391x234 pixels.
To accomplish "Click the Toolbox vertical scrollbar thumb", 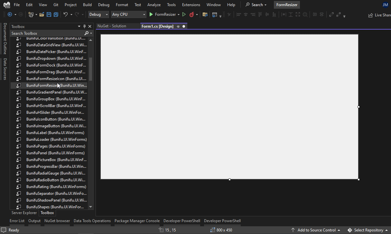I will (x=91, y=69).
